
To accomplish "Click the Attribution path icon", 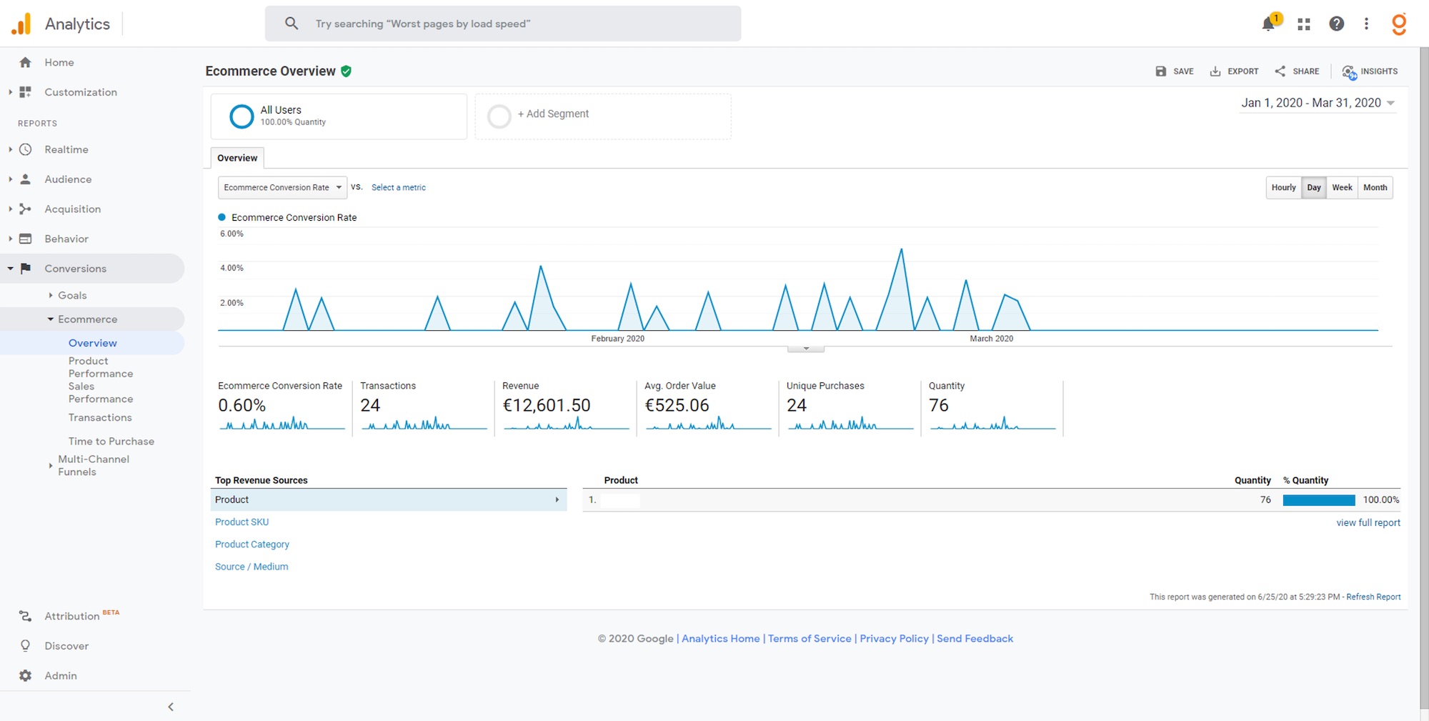I will click(26, 616).
